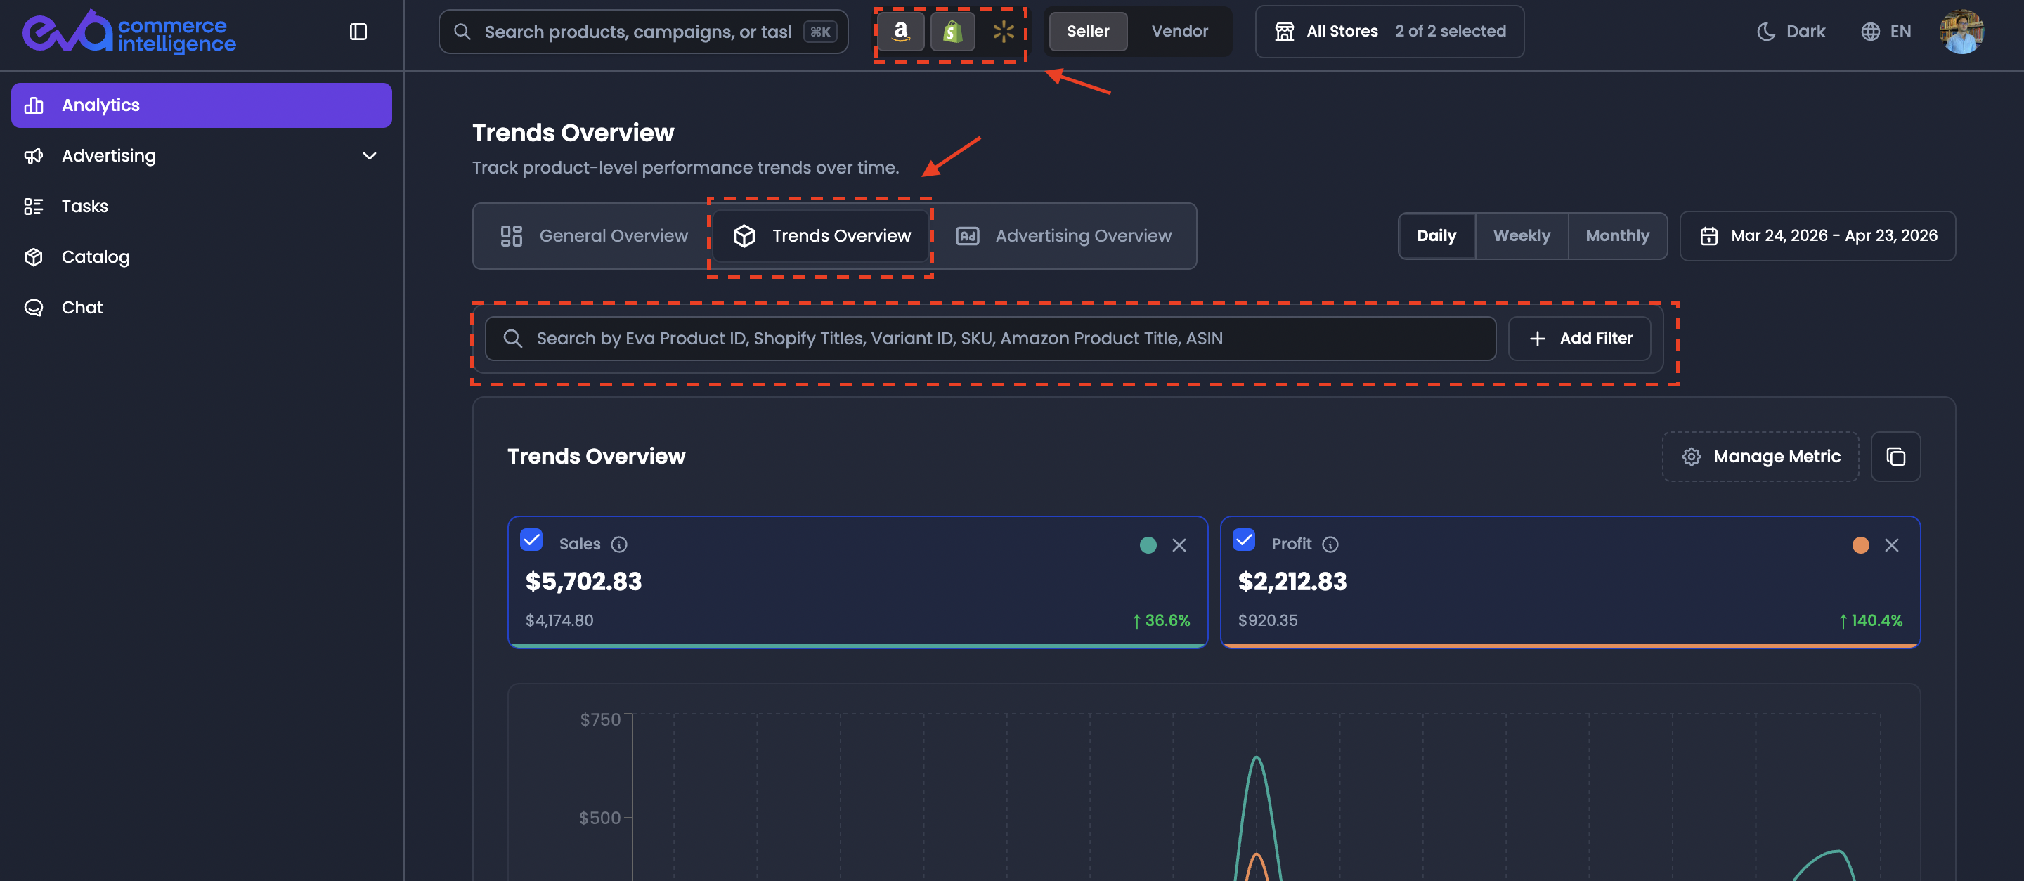Click the Profit change 140.4% indicator

coord(1870,620)
